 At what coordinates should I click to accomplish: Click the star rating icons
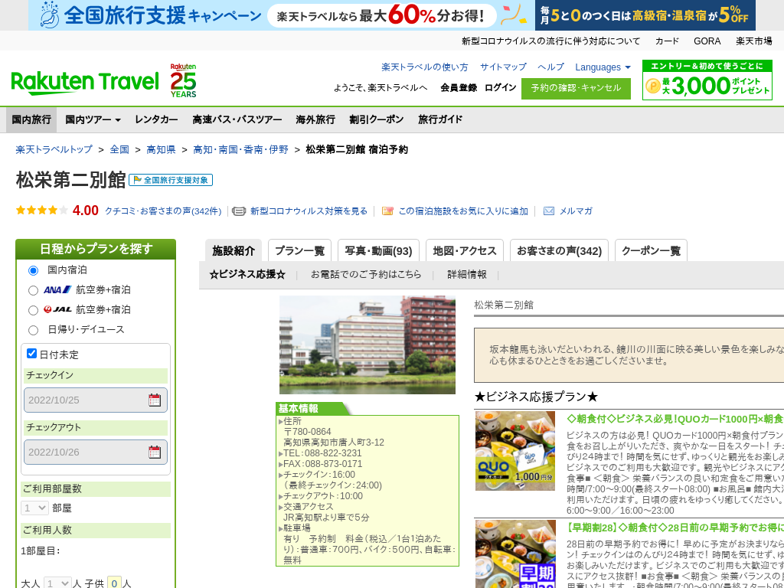(41, 211)
